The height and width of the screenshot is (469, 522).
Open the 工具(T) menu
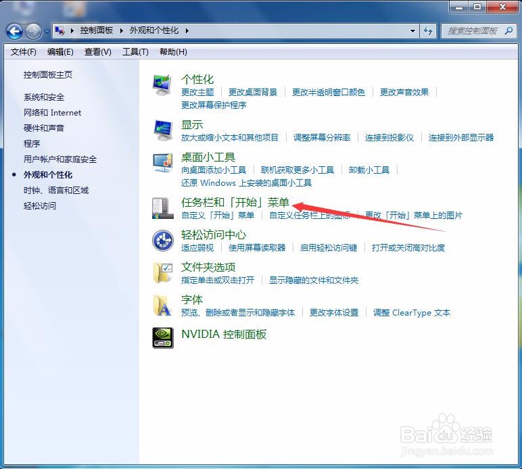pos(135,52)
